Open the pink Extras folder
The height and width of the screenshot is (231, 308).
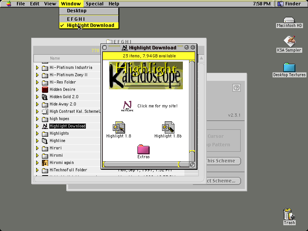pos(143,149)
